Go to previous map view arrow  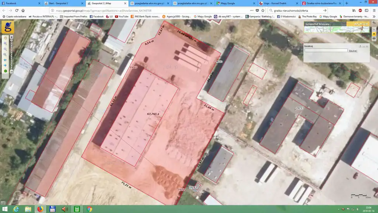pyautogui.click(x=6, y=60)
